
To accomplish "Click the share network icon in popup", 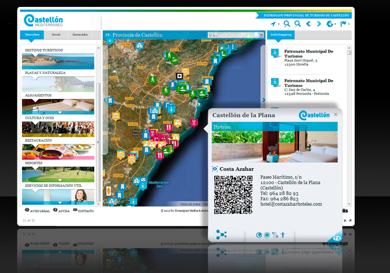I will click(x=221, y=234).
